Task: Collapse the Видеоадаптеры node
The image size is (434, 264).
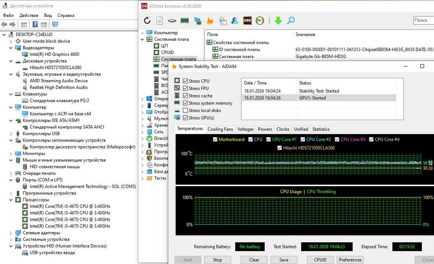Action: (11, 48)
